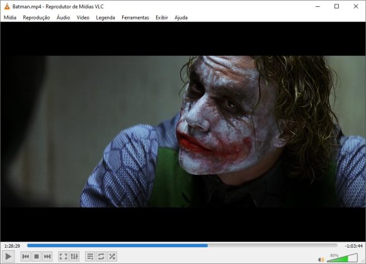Skip to previous media track

tap(25, 256)
